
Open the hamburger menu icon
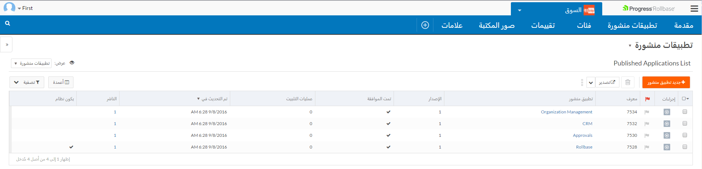[x=694, y=9]
